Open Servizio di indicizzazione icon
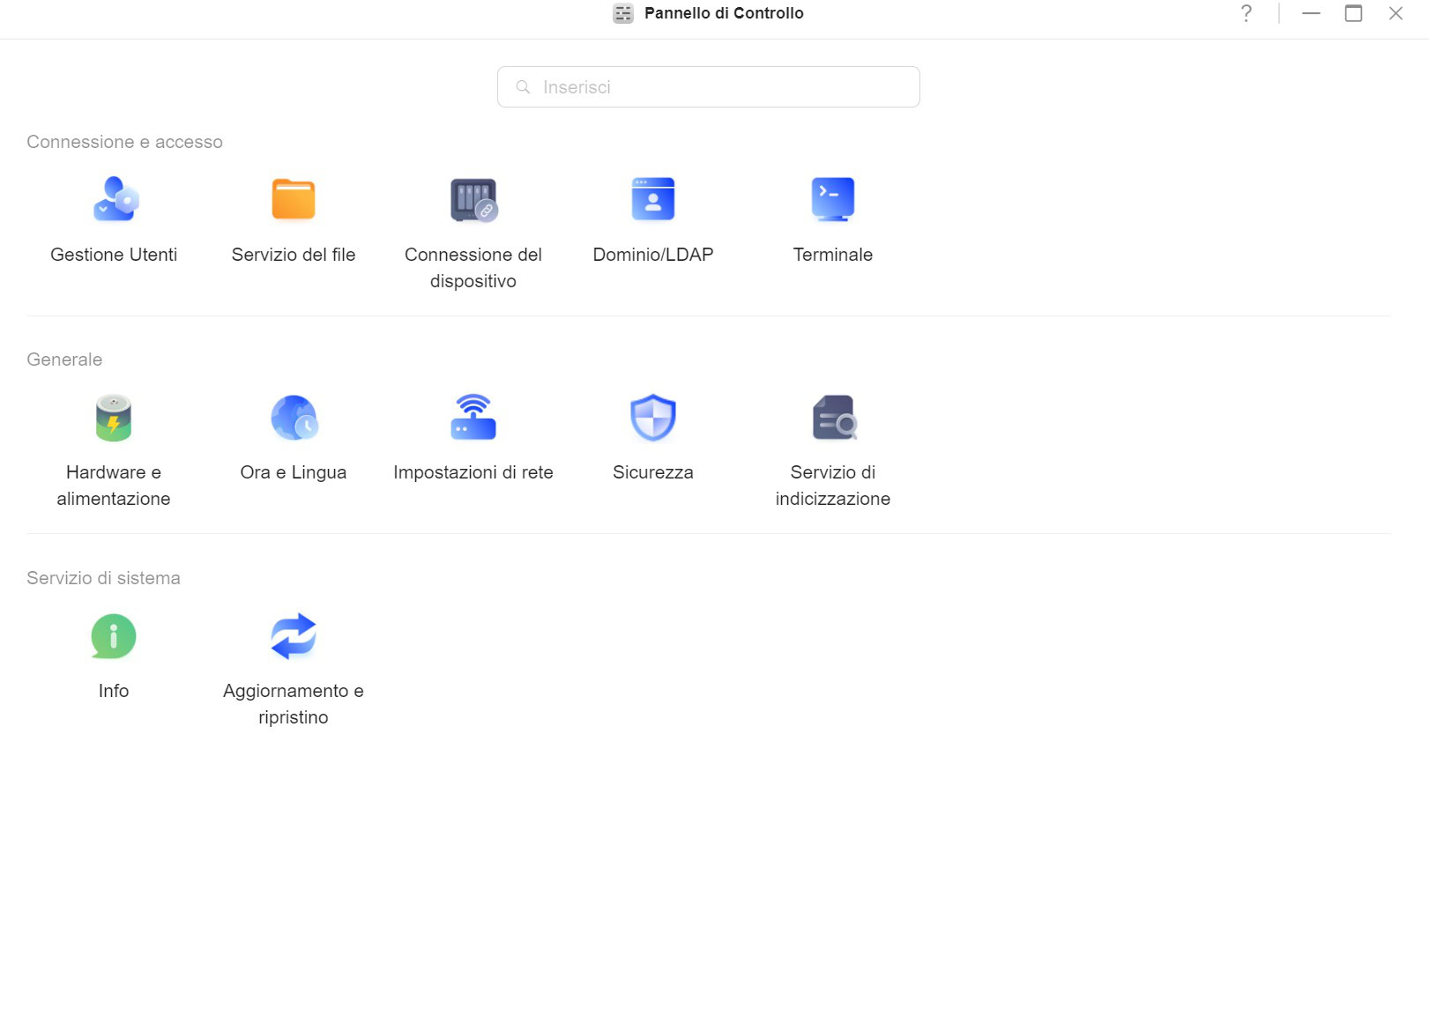1429x1031 pixels. coord(833,418)
